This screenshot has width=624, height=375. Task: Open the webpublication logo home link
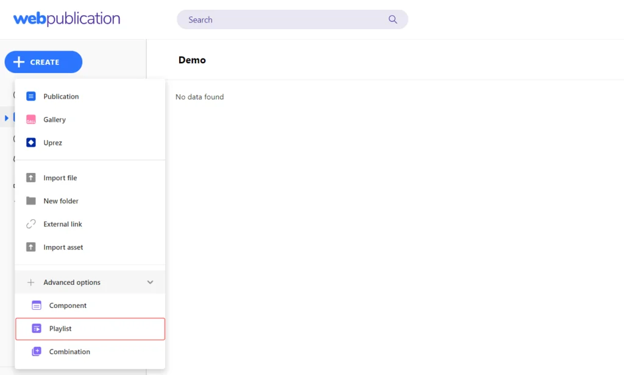pos(66,19)
